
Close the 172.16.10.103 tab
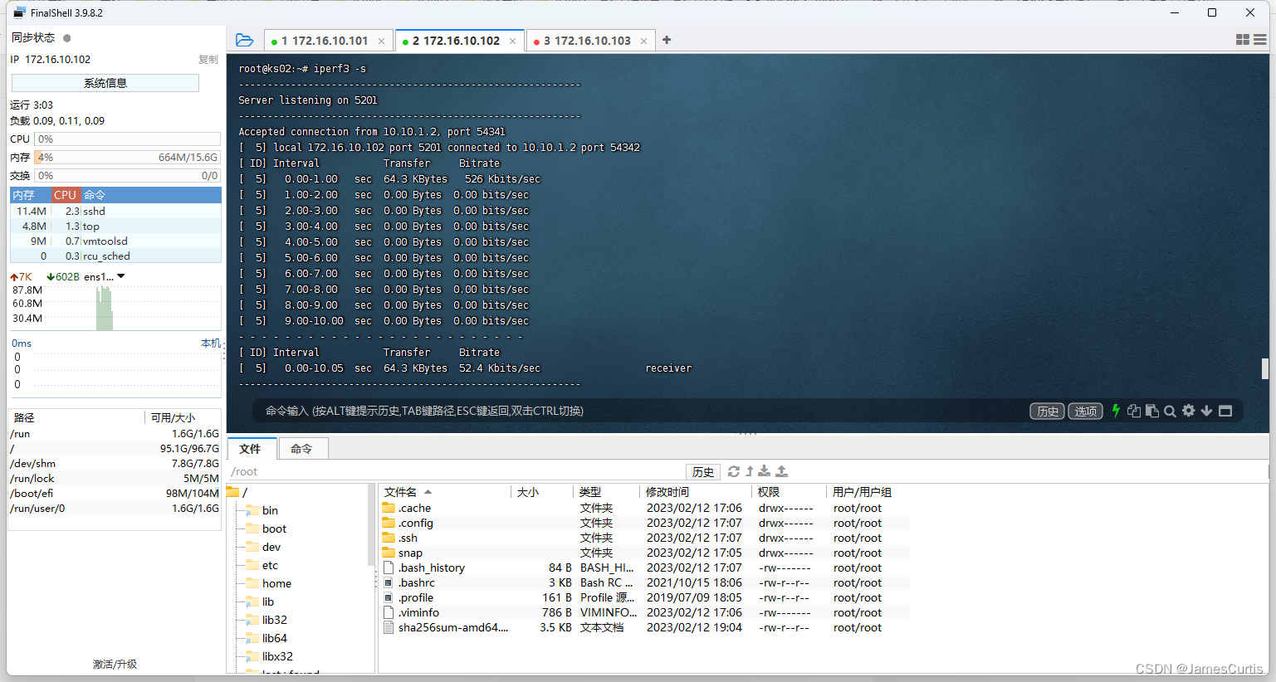[644, 41]
